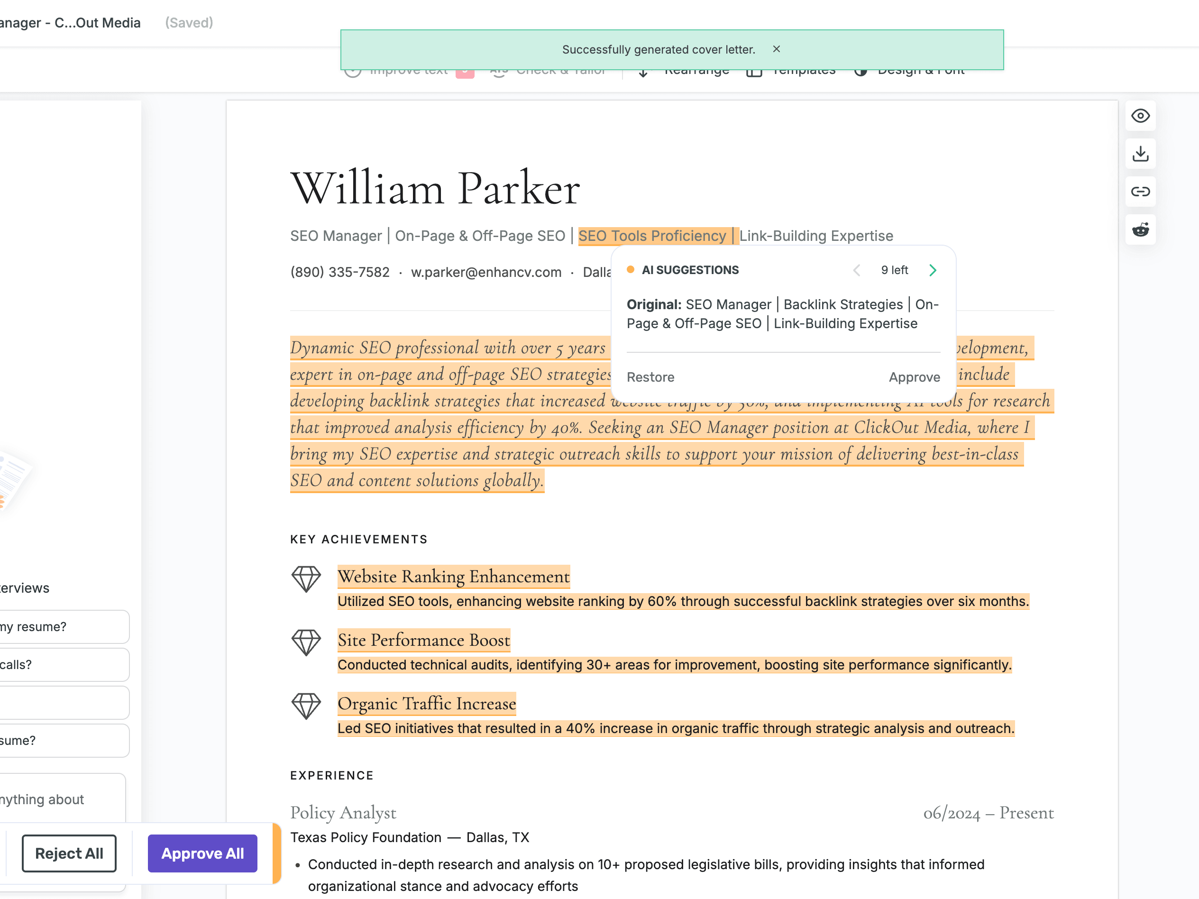Open the Templates toolbar option

(791, 72)
